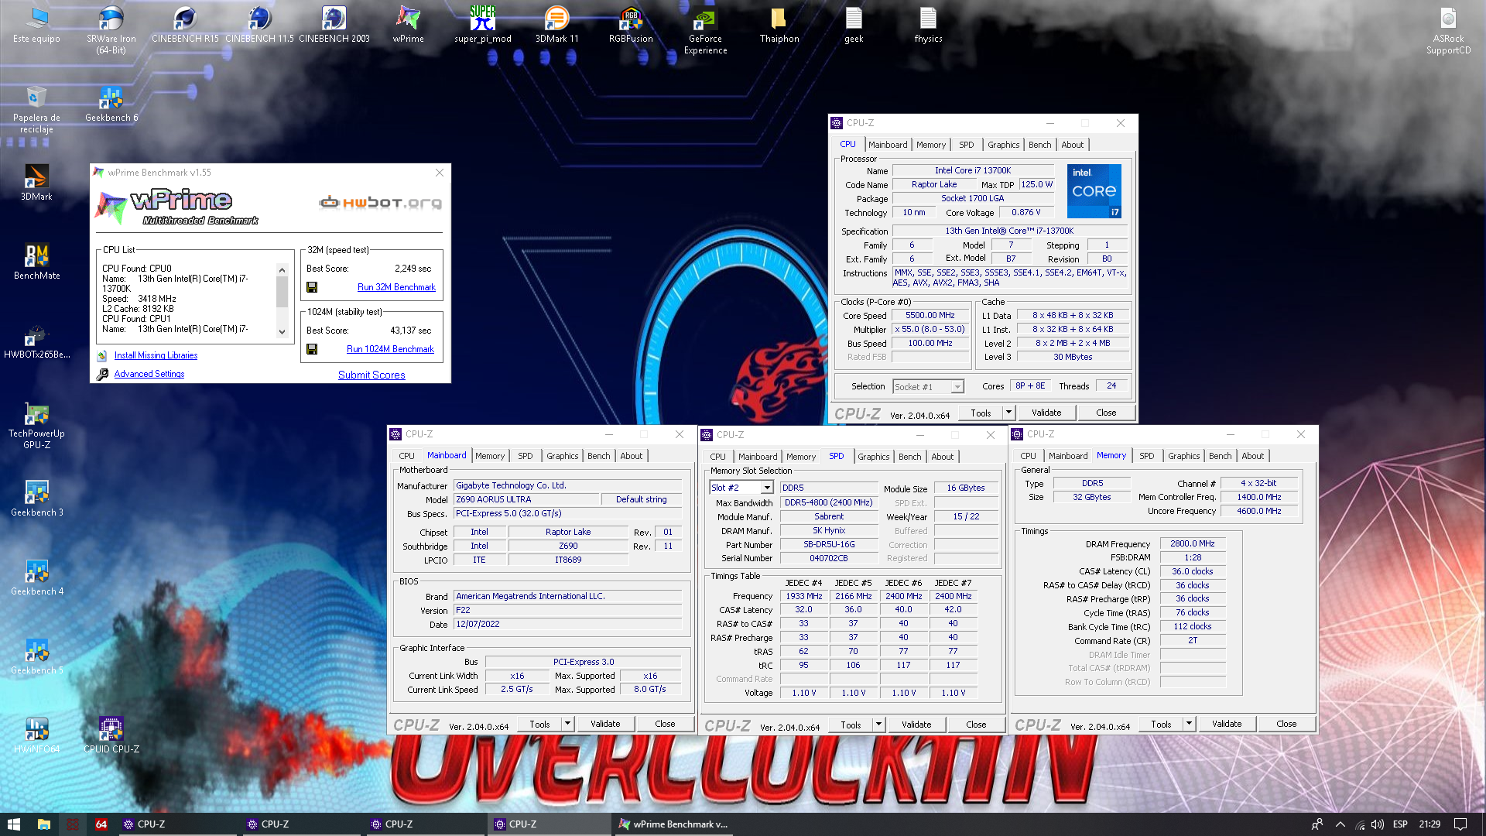Image resolution: width=1486 pixels, height=836 pixels.
Task: Launch CINEBENCH 2003 desktop shortcut
Action: (334, 25)
